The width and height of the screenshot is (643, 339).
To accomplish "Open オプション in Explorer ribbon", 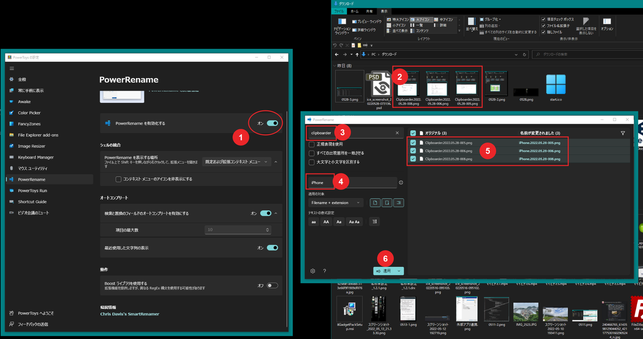I will pos(607,24).
